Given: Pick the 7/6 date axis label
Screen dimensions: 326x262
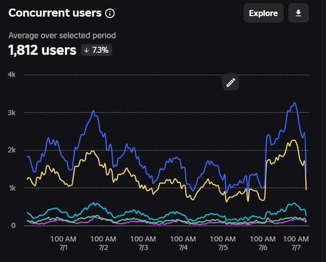Looking at the screenshot, I should point(263,248).
